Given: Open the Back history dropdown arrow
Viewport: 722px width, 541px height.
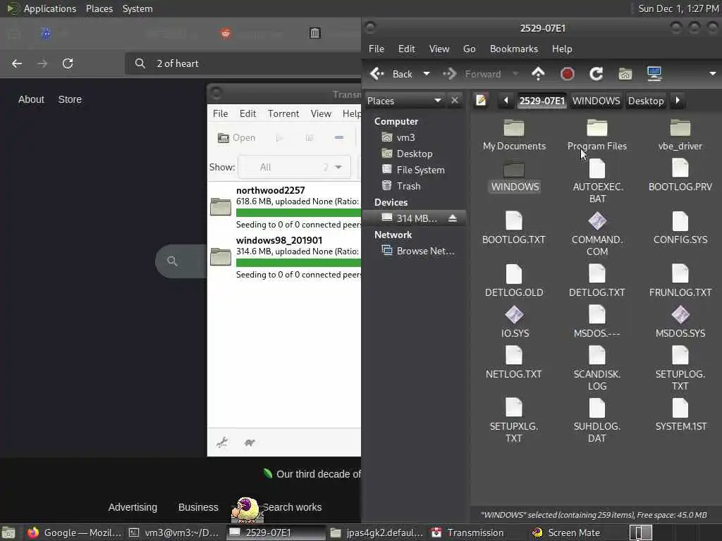Looking at the screenshot, I should pyautogui.click(x=427, y=74).
